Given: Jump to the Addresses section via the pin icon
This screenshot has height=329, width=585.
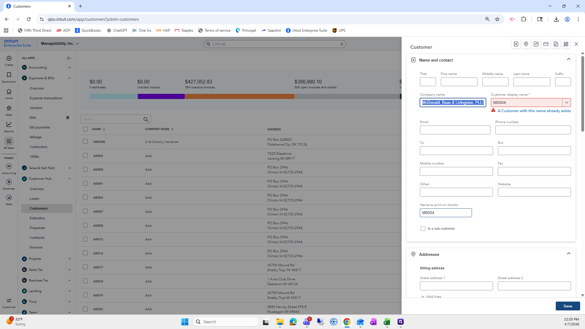Looking at the screenshot, I should pos(526,44).
